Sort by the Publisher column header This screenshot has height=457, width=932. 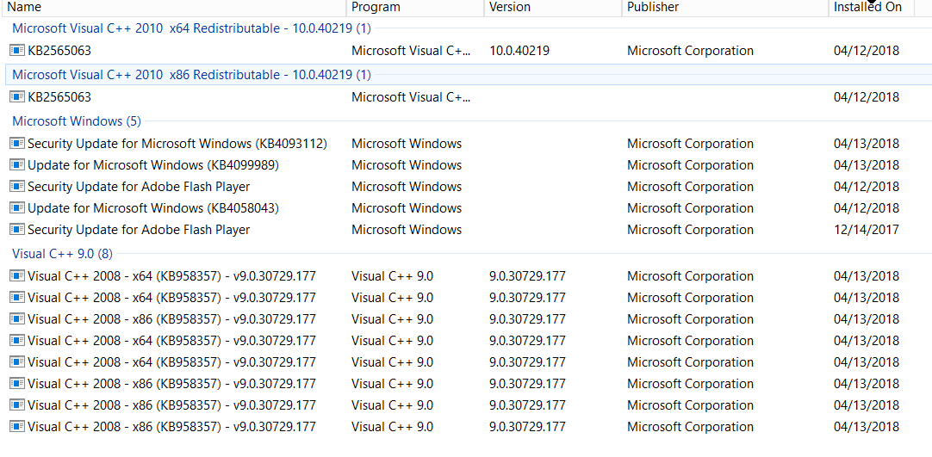click(x=725, y=7)
